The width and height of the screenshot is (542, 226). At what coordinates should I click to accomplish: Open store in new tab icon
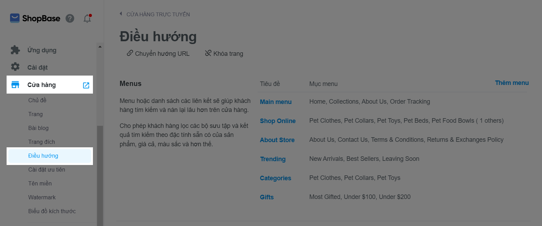tap(86, 85)
